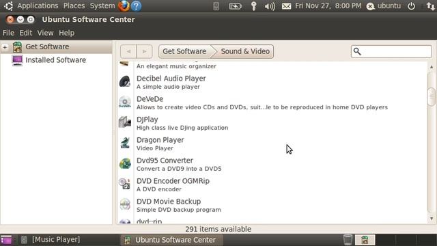
Task: Click the show desktop icon bottom-left
Action: [x=6, y=240]
